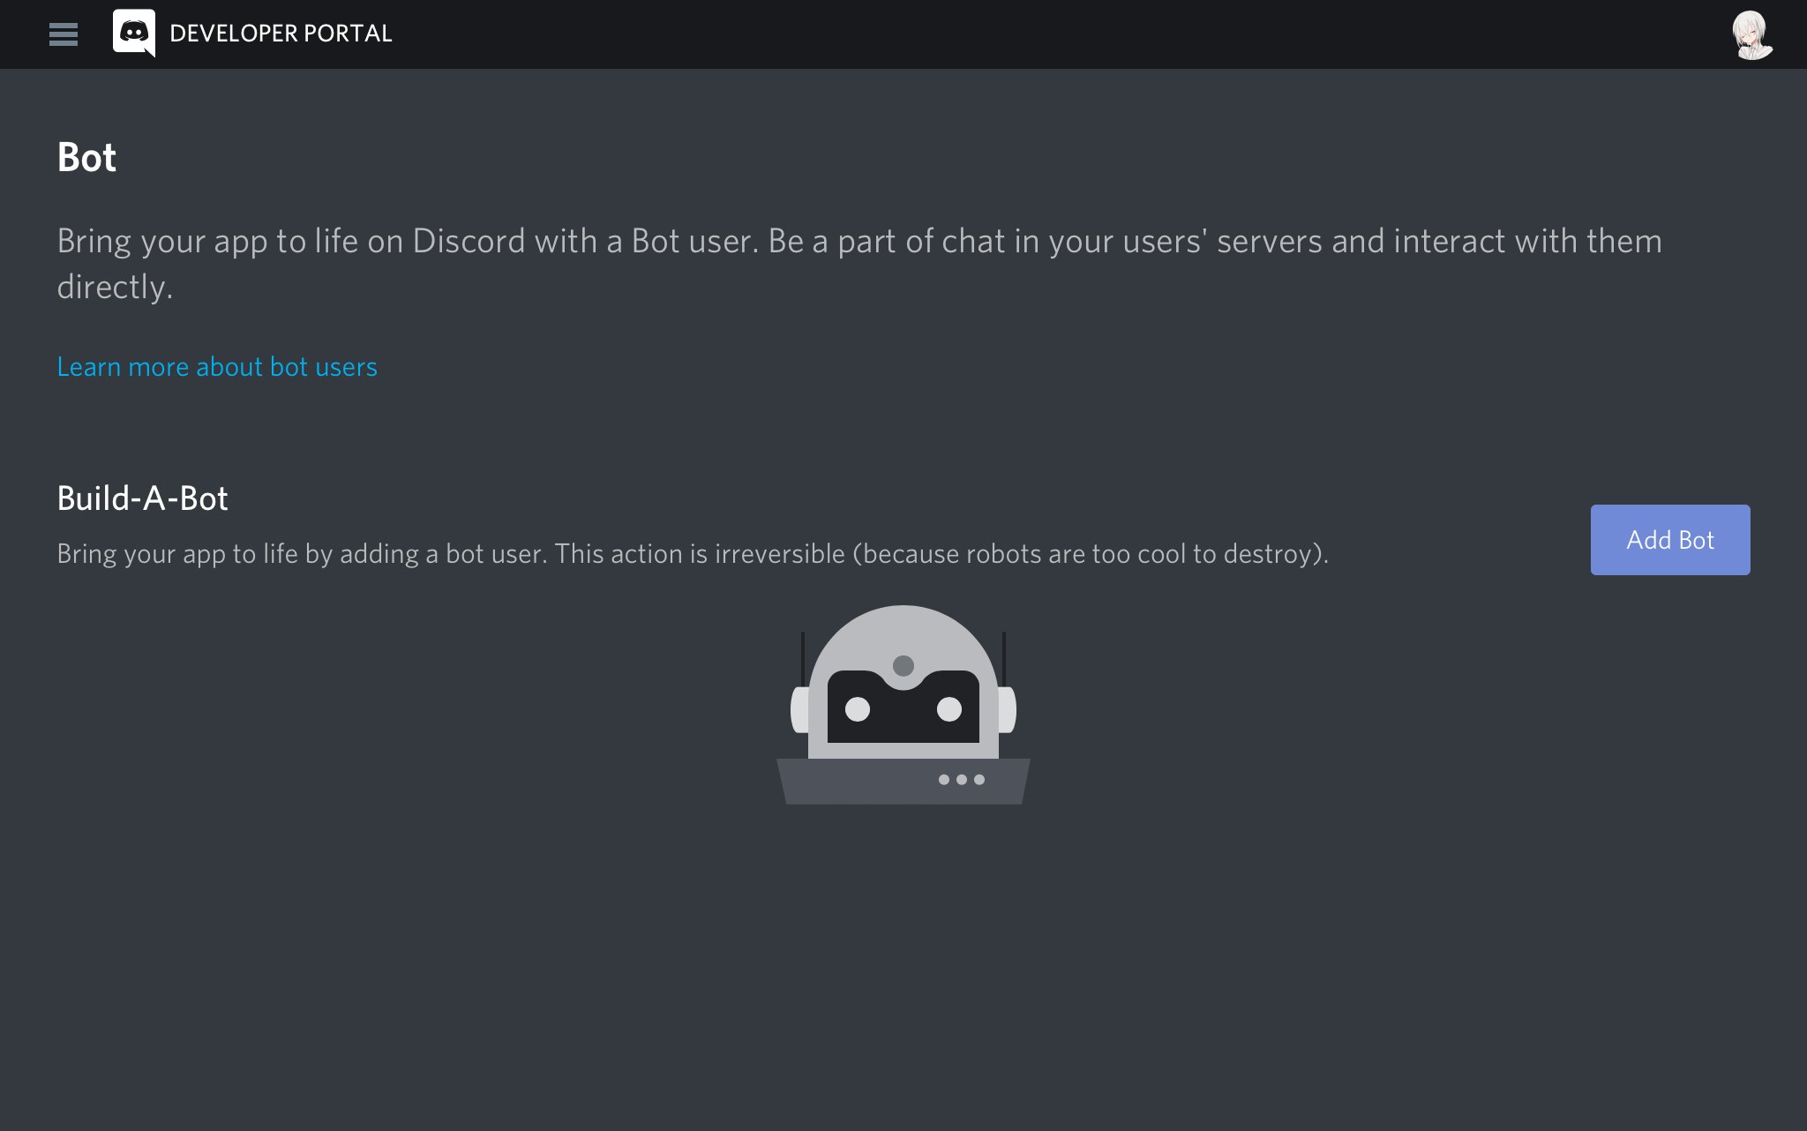Viewport: 1807px width, 1131px height.
Task: Click the Discord logo icon
Action: [134, 34]
